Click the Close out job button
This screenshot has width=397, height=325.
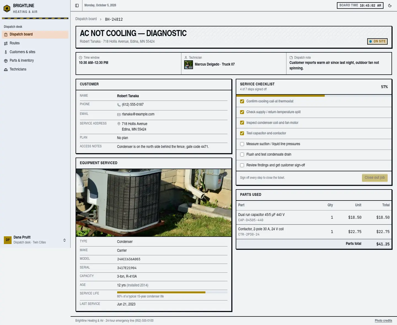pyautogui.click(x=375, y=178)
